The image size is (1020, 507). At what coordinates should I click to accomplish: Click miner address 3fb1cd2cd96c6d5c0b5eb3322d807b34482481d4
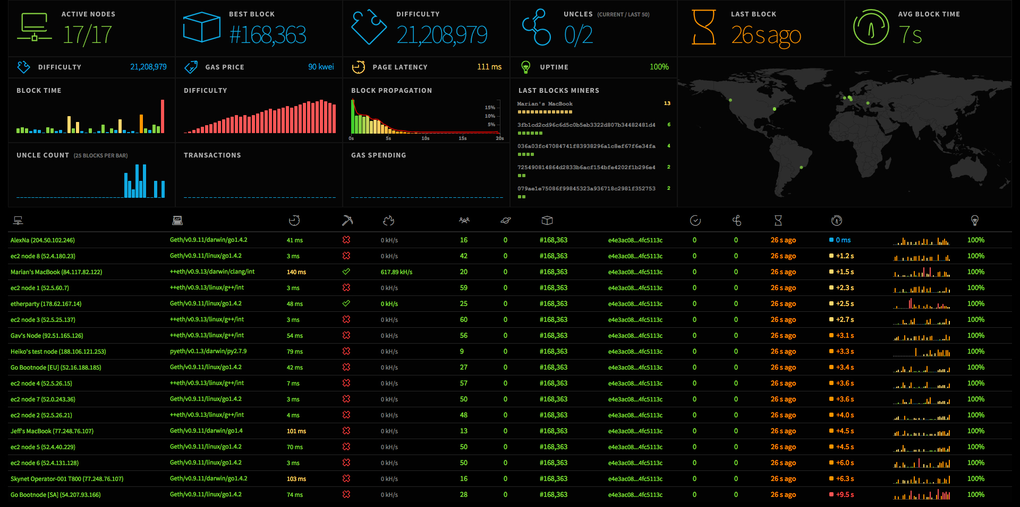tap(586, 125)
